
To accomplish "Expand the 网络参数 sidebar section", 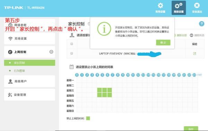I will 29,25.
